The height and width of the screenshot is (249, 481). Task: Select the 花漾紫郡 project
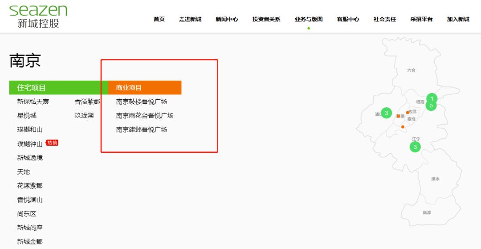[30, 186]
